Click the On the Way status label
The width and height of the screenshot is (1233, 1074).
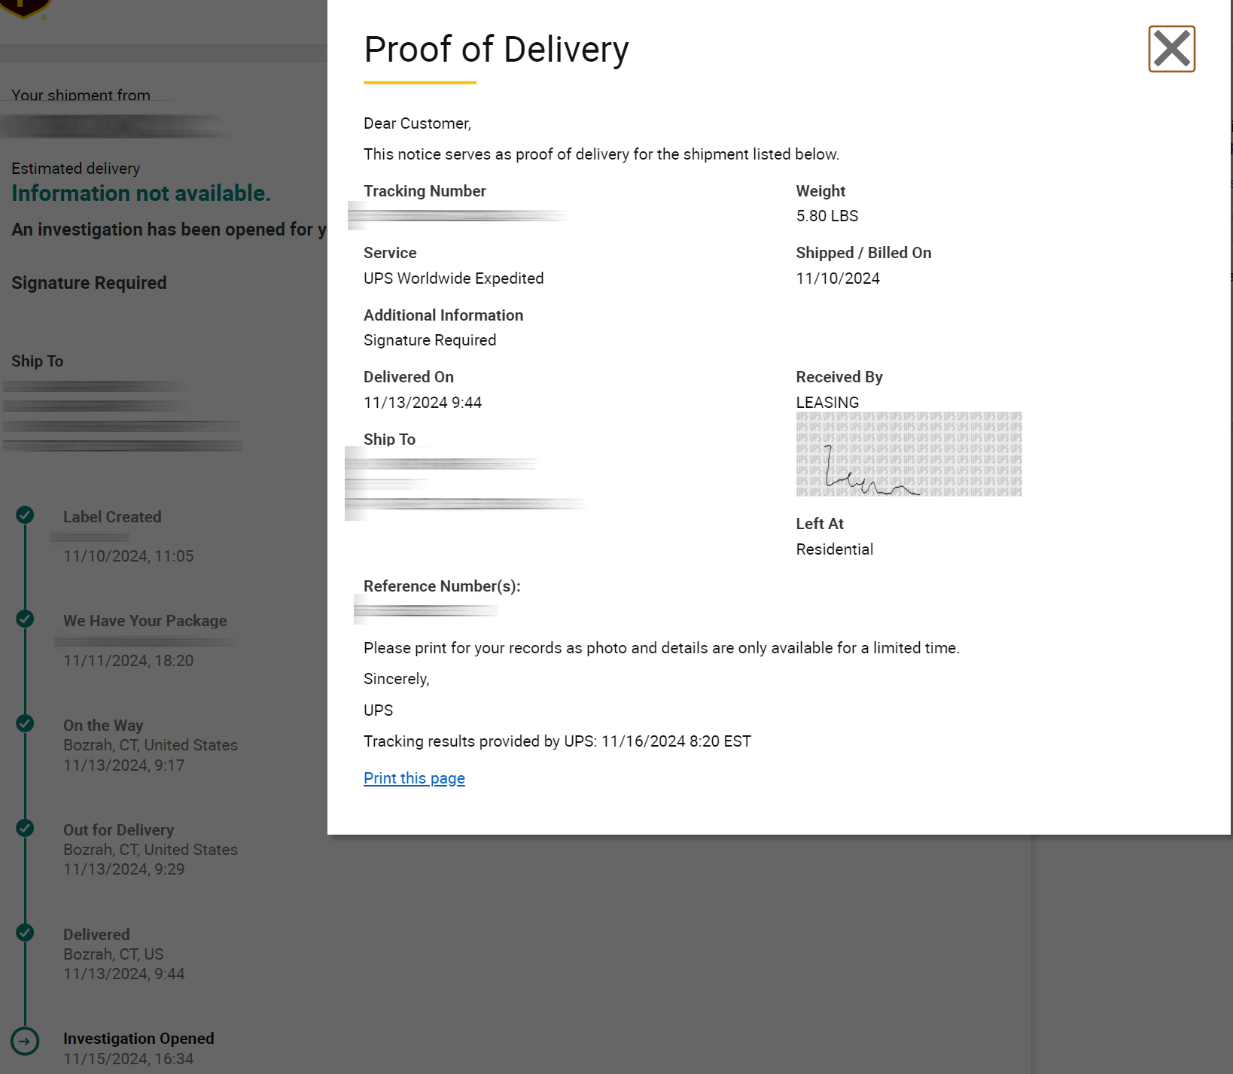point(103,726)
